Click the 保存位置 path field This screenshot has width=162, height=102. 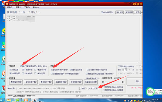pyautogui.click(x=47, y=88)
